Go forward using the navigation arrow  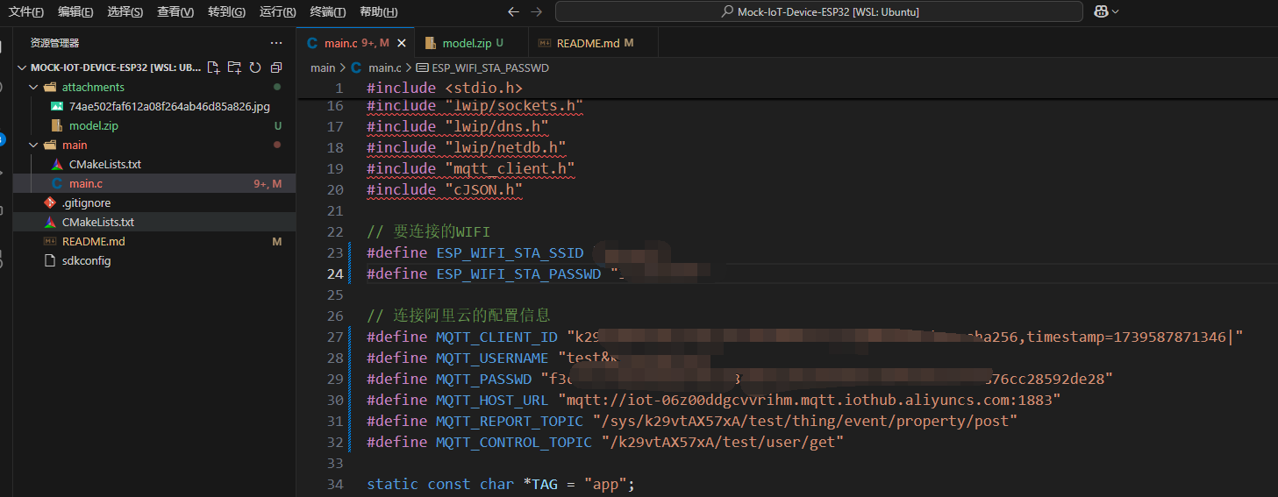[537, 11]
